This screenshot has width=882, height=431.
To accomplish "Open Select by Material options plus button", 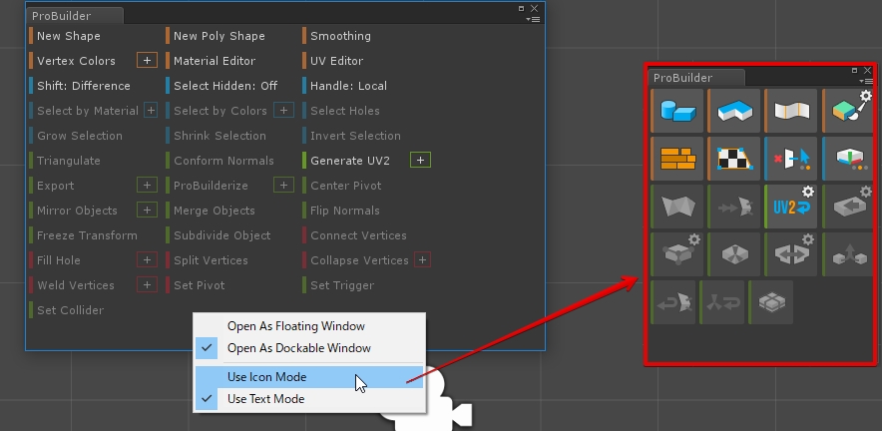I will pyautogui.click(x=151, y=111).
